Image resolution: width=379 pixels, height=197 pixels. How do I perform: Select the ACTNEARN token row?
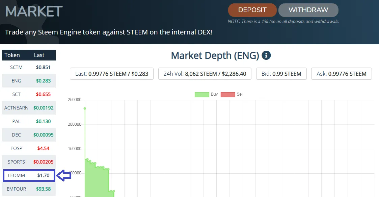[29, 108]
